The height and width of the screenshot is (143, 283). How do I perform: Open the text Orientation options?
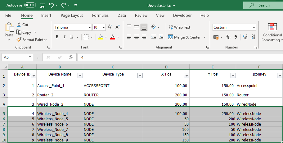[155, 27]
